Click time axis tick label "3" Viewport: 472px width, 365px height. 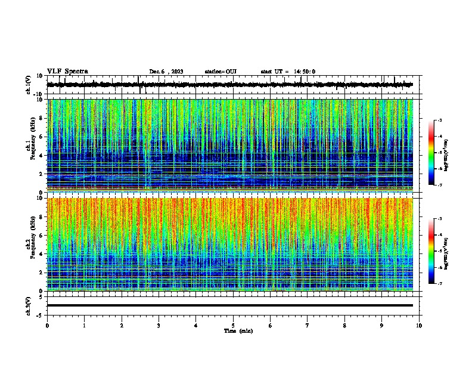tap(159, 326)
